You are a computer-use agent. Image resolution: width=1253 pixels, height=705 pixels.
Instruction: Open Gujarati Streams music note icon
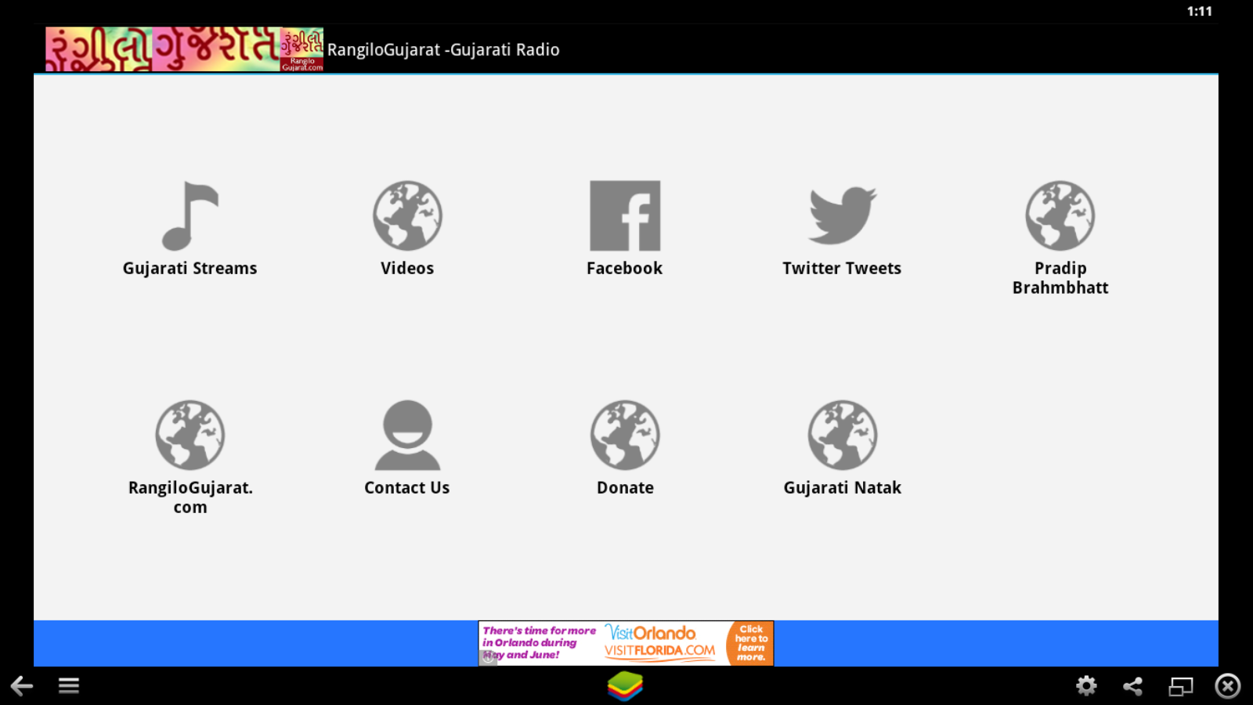click(190, 216)
